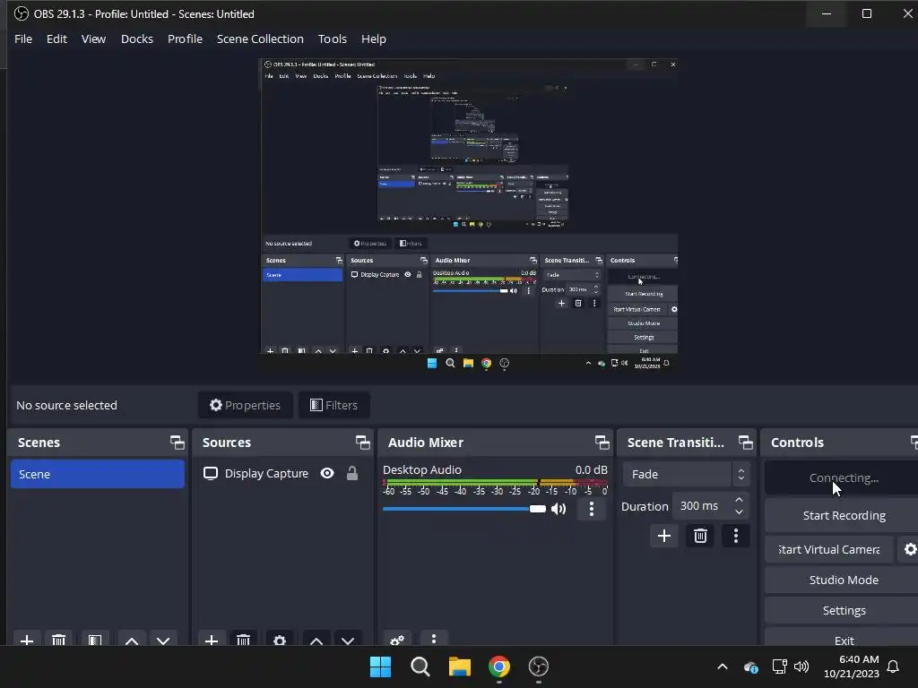The image size is (918, 688).
Task: Delete selected source with trash icon
Action: tap(244, 640)
